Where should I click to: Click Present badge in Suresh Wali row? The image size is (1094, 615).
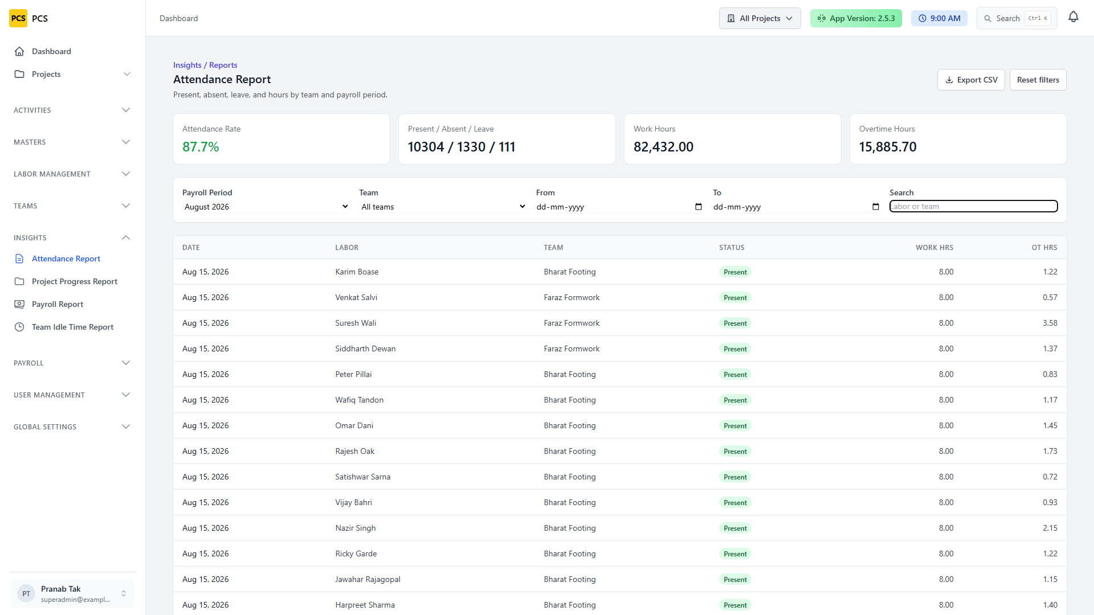point(735,323)
